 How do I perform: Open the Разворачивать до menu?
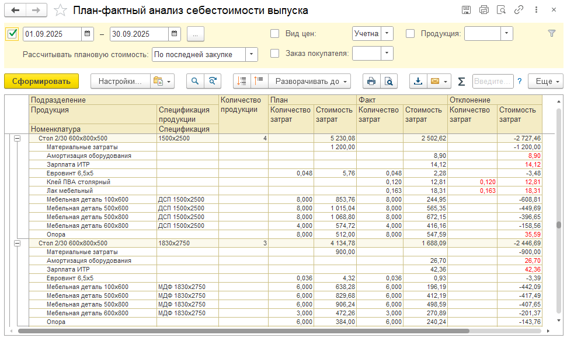click(x=312, y=82)
